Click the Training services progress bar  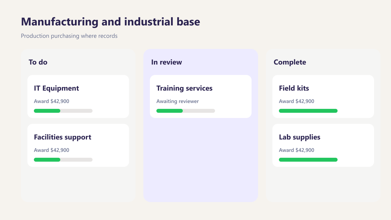[x=186, y=111]
